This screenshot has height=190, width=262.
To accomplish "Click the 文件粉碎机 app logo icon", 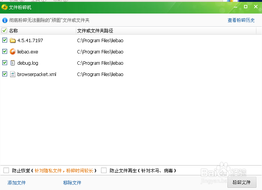I will [x=5, y=7].
